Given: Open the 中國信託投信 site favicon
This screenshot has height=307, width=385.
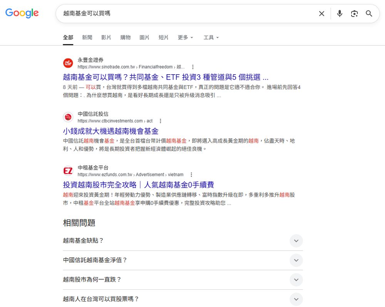Looking at the screenshot, I should 68,117.
